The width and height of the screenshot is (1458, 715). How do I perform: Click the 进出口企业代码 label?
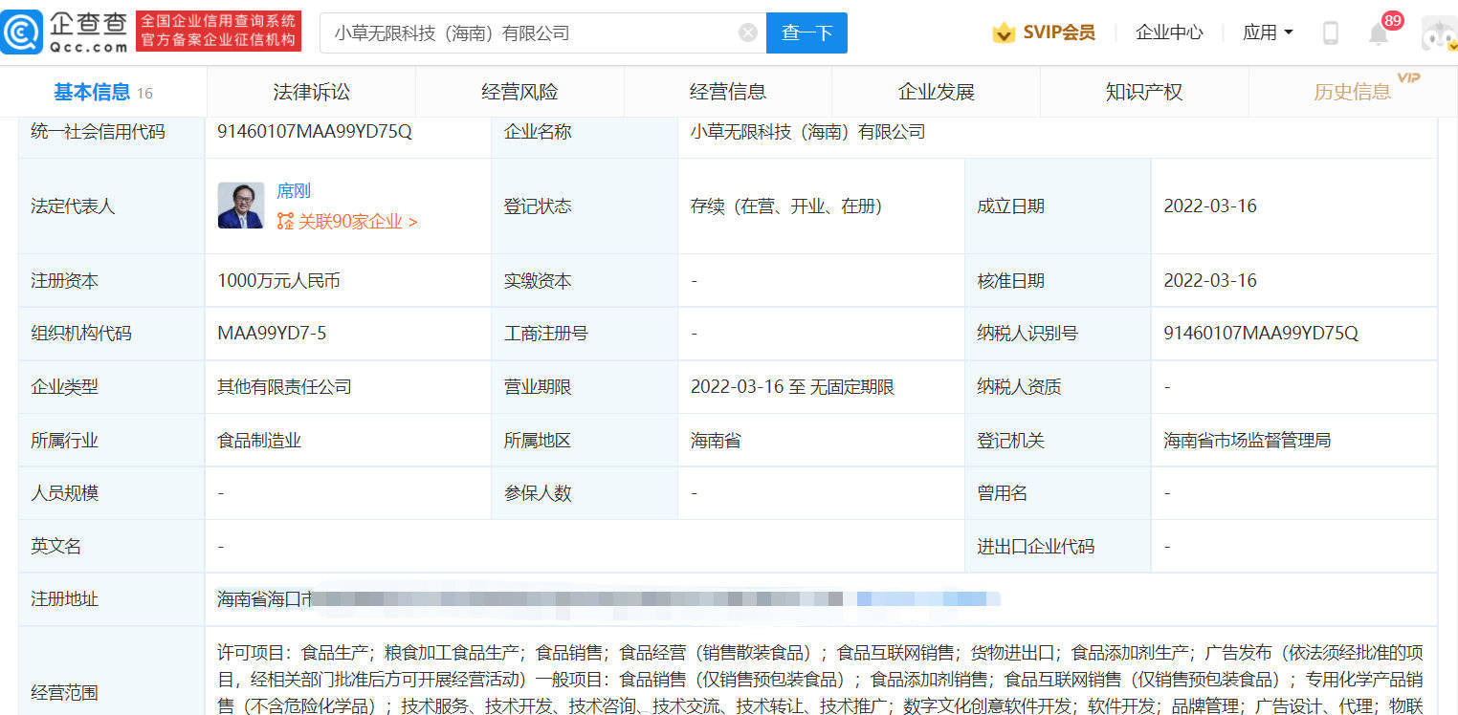point(1035,547)
